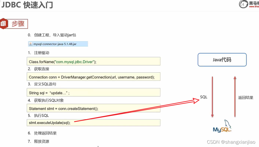Click step 3 定义SQL语句
The image size is (259, 147).
[x=42, y=84]
